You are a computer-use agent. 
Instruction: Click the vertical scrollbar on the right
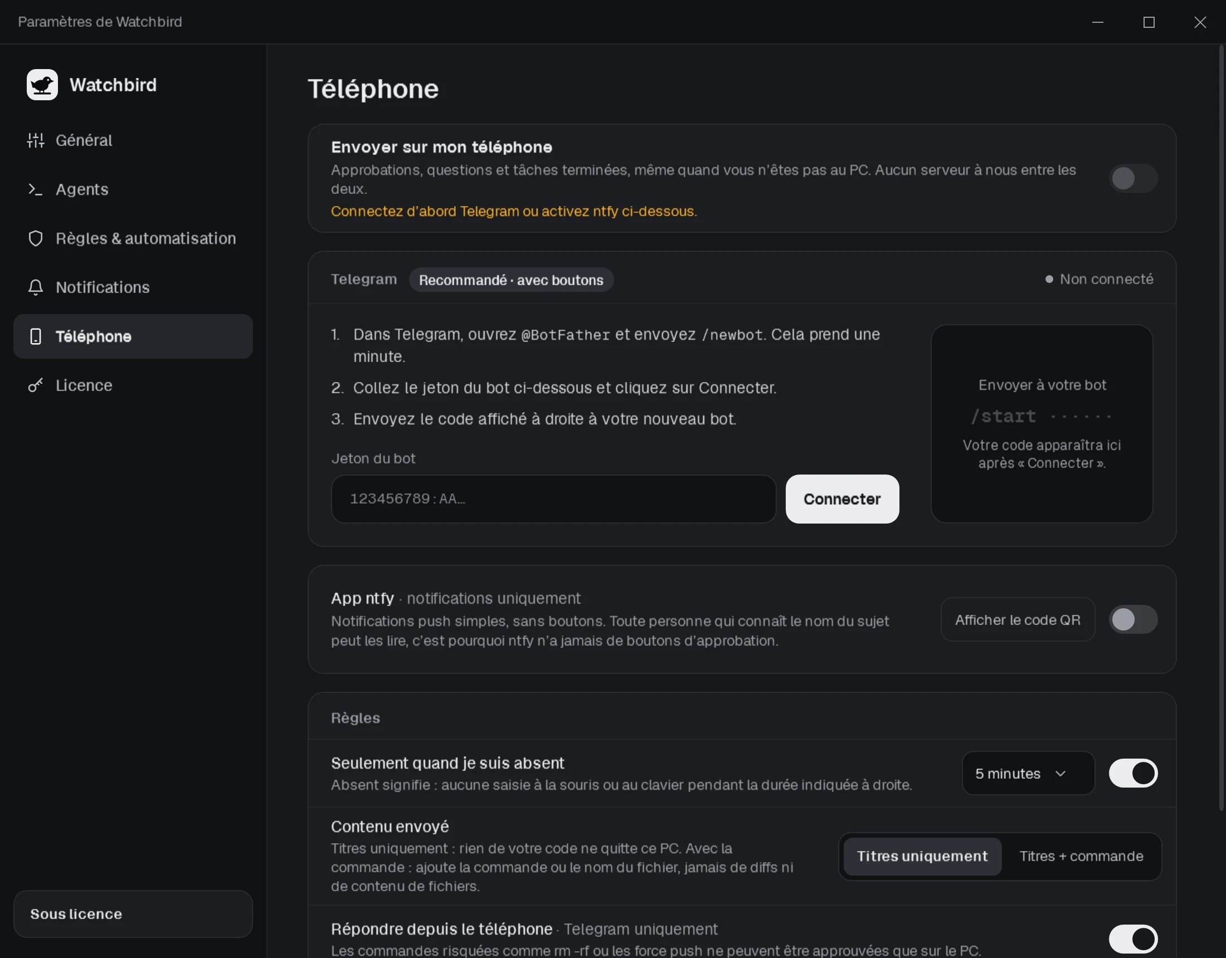[x=1220, y=429]
